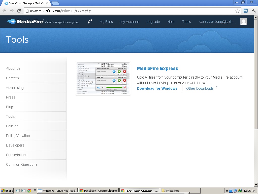Viewport: 258px width, 194px height.
Task: Open the Photoshop taskbar item
Action: click(x=180, y=191)
